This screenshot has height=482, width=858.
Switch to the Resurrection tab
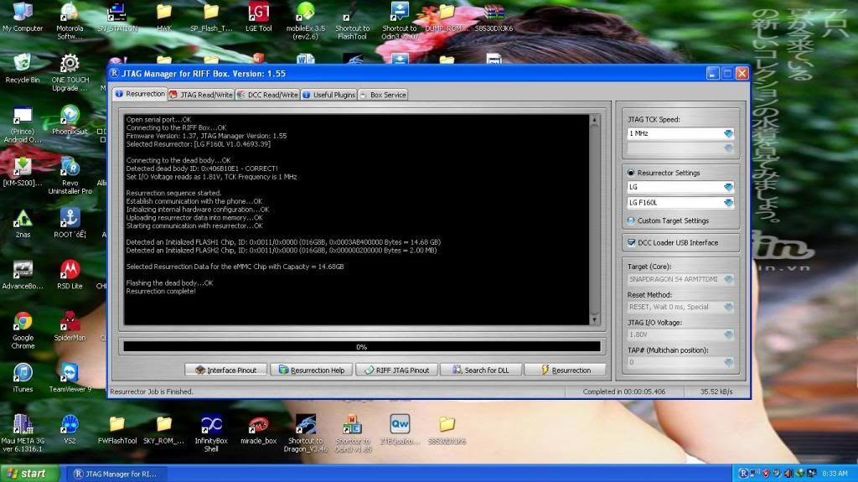coord(140,94)
